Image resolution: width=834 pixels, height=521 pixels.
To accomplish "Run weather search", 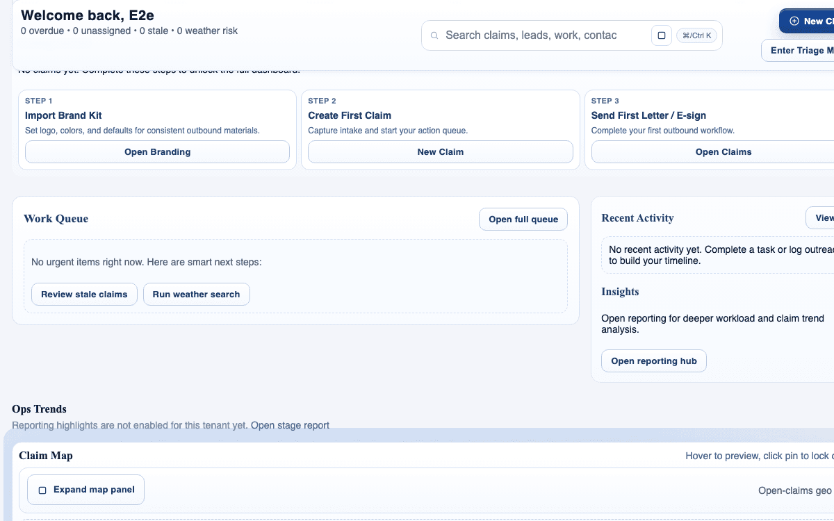I will 197,294.
